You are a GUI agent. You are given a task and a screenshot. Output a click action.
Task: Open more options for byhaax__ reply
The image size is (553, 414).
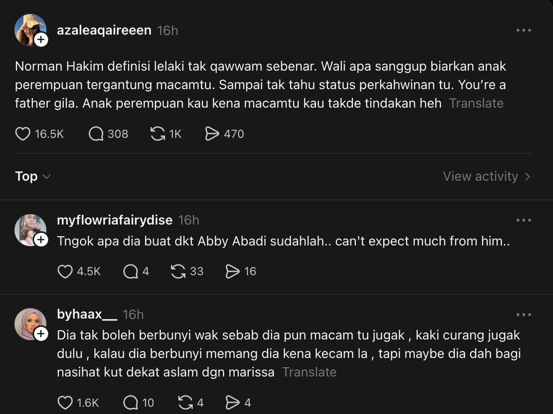(x=523, y=315)
